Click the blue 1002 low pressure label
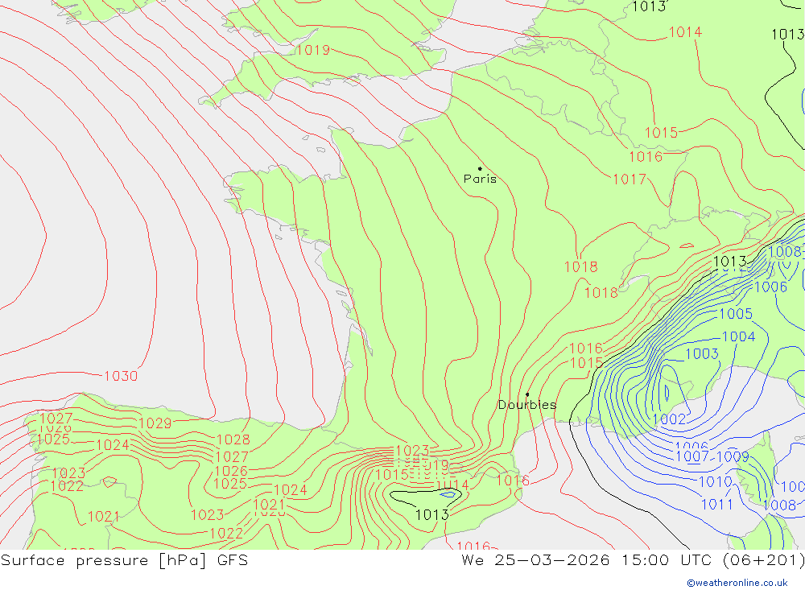Image resolution: width=805 pixels, height=590 pixels. 670,419
